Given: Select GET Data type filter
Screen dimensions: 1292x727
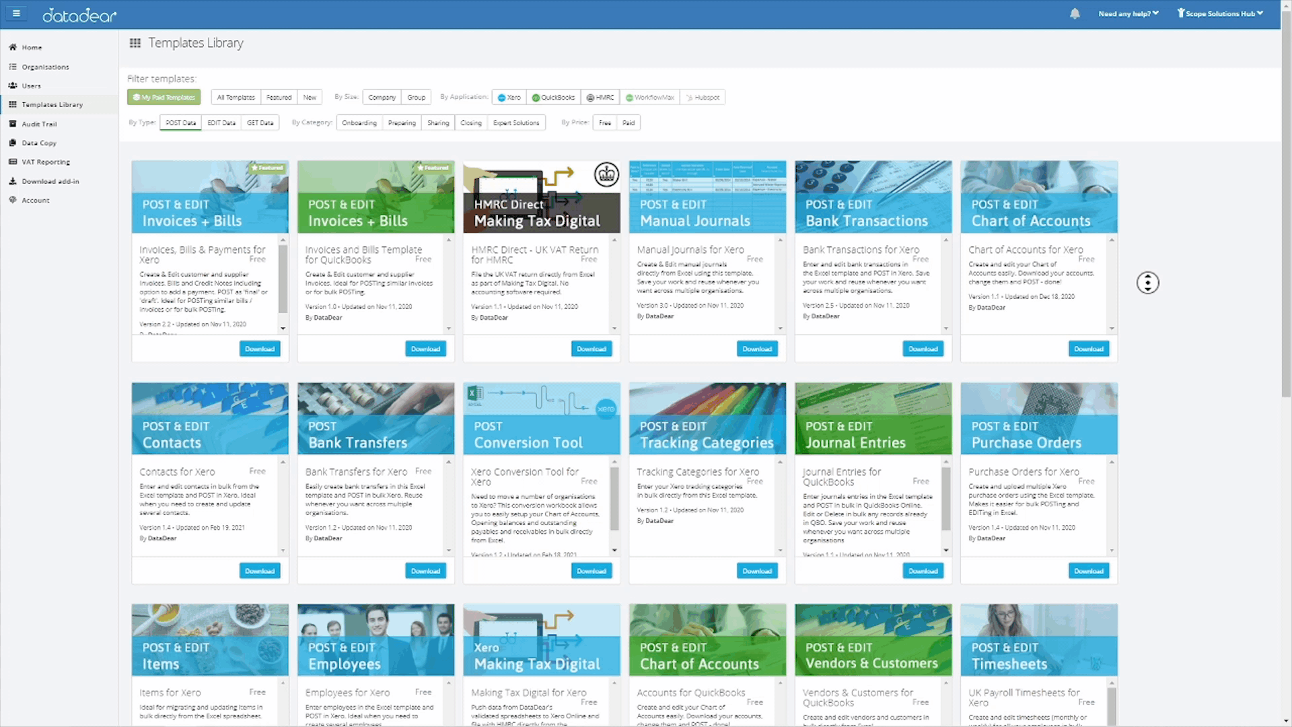Looking at the screenshot, I should click(260, 123).
